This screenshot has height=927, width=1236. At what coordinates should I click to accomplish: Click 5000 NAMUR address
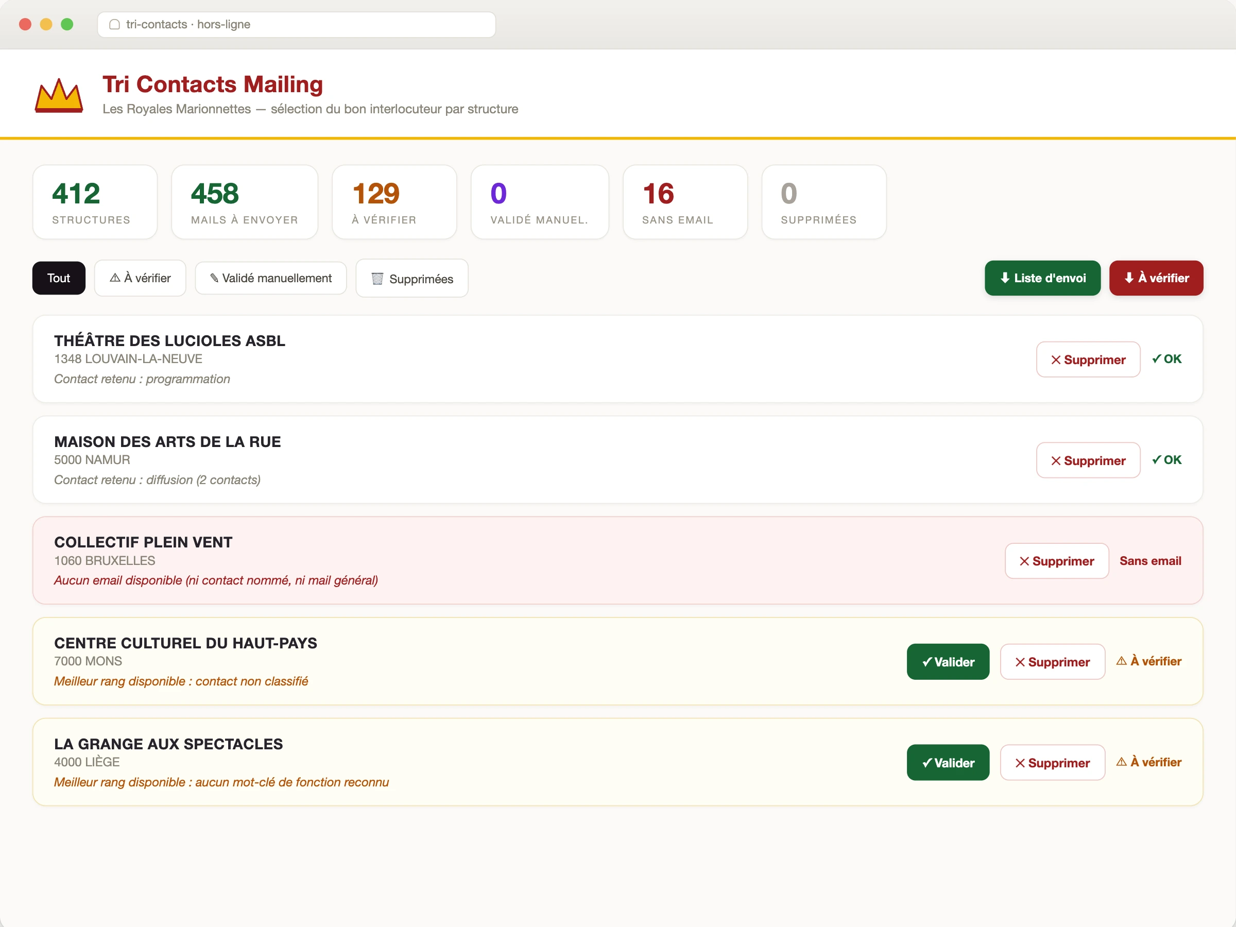[x=92, y=460]
